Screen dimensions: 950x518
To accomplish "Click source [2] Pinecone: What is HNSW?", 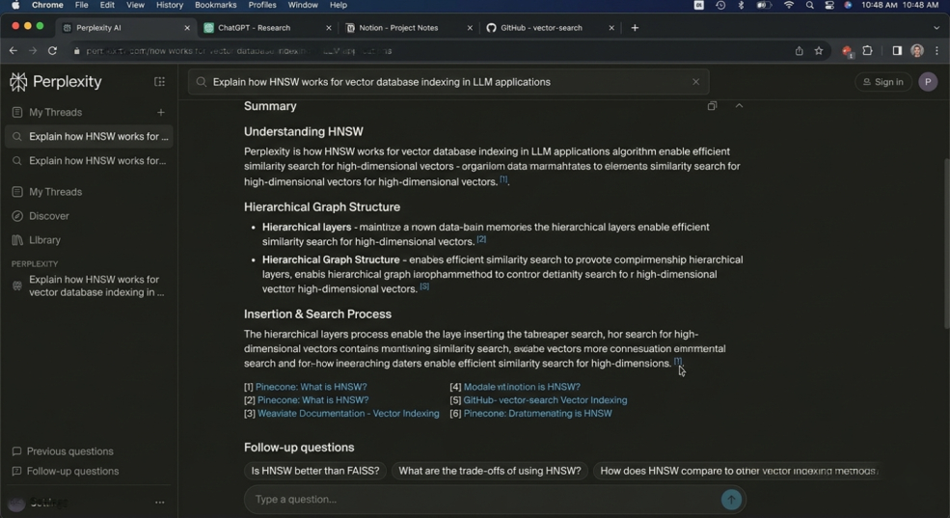I will (x=312, y=400).
